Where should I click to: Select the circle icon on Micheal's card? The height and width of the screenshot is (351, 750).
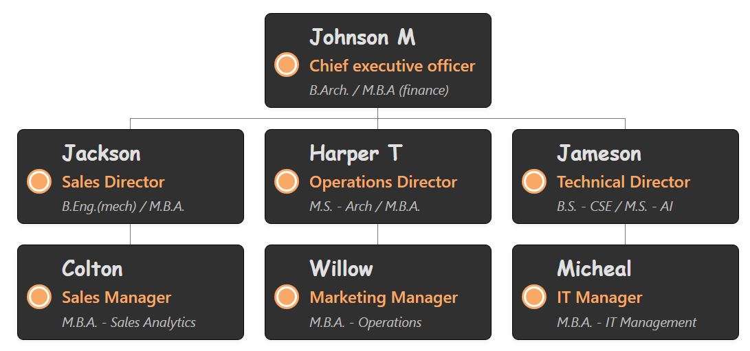point(534,297)
